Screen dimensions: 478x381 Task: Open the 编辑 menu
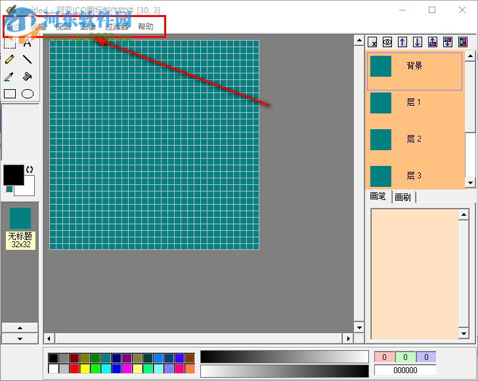(x=38, y=26)
